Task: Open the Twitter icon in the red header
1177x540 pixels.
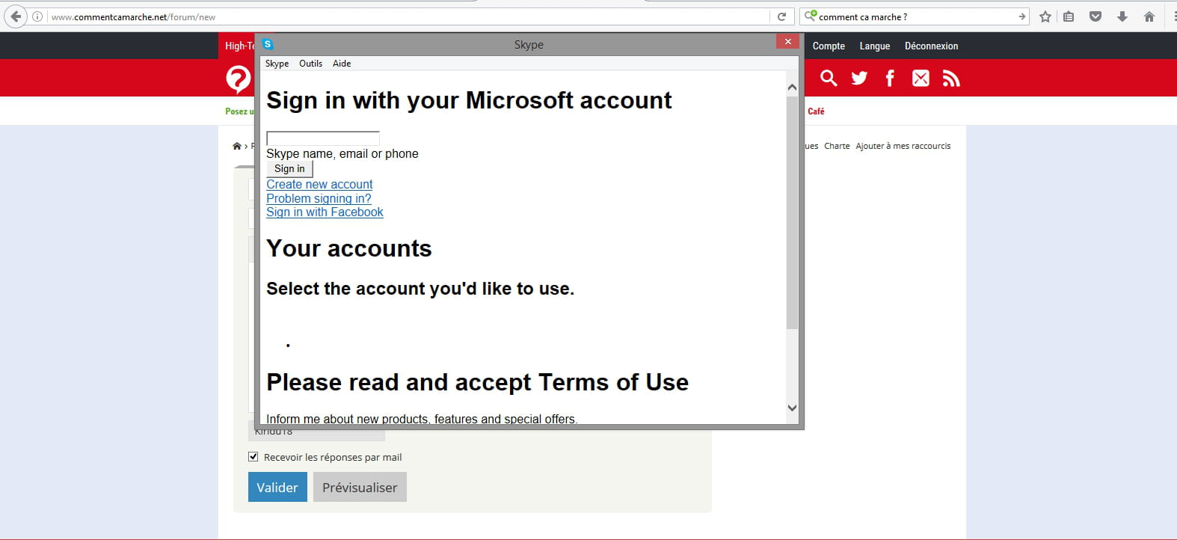Action: pos(859,78)
